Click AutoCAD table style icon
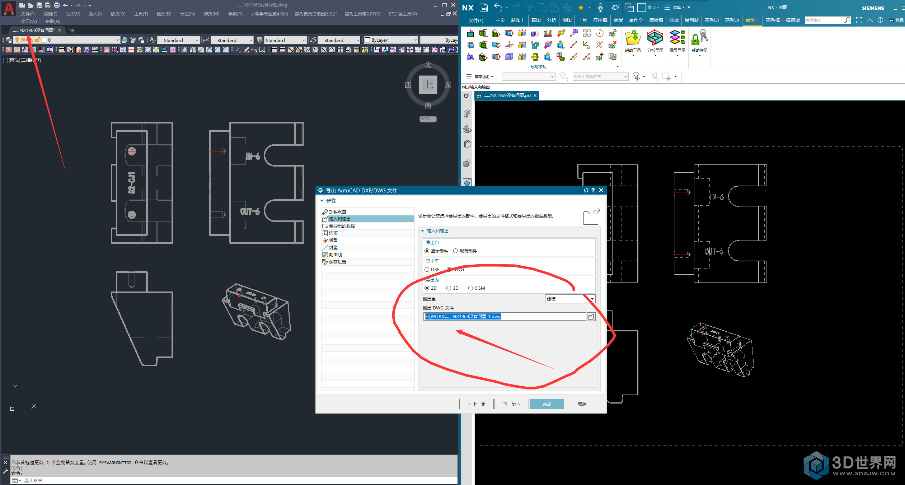Screen dimensions: 905x485 (x=259, y=40)
